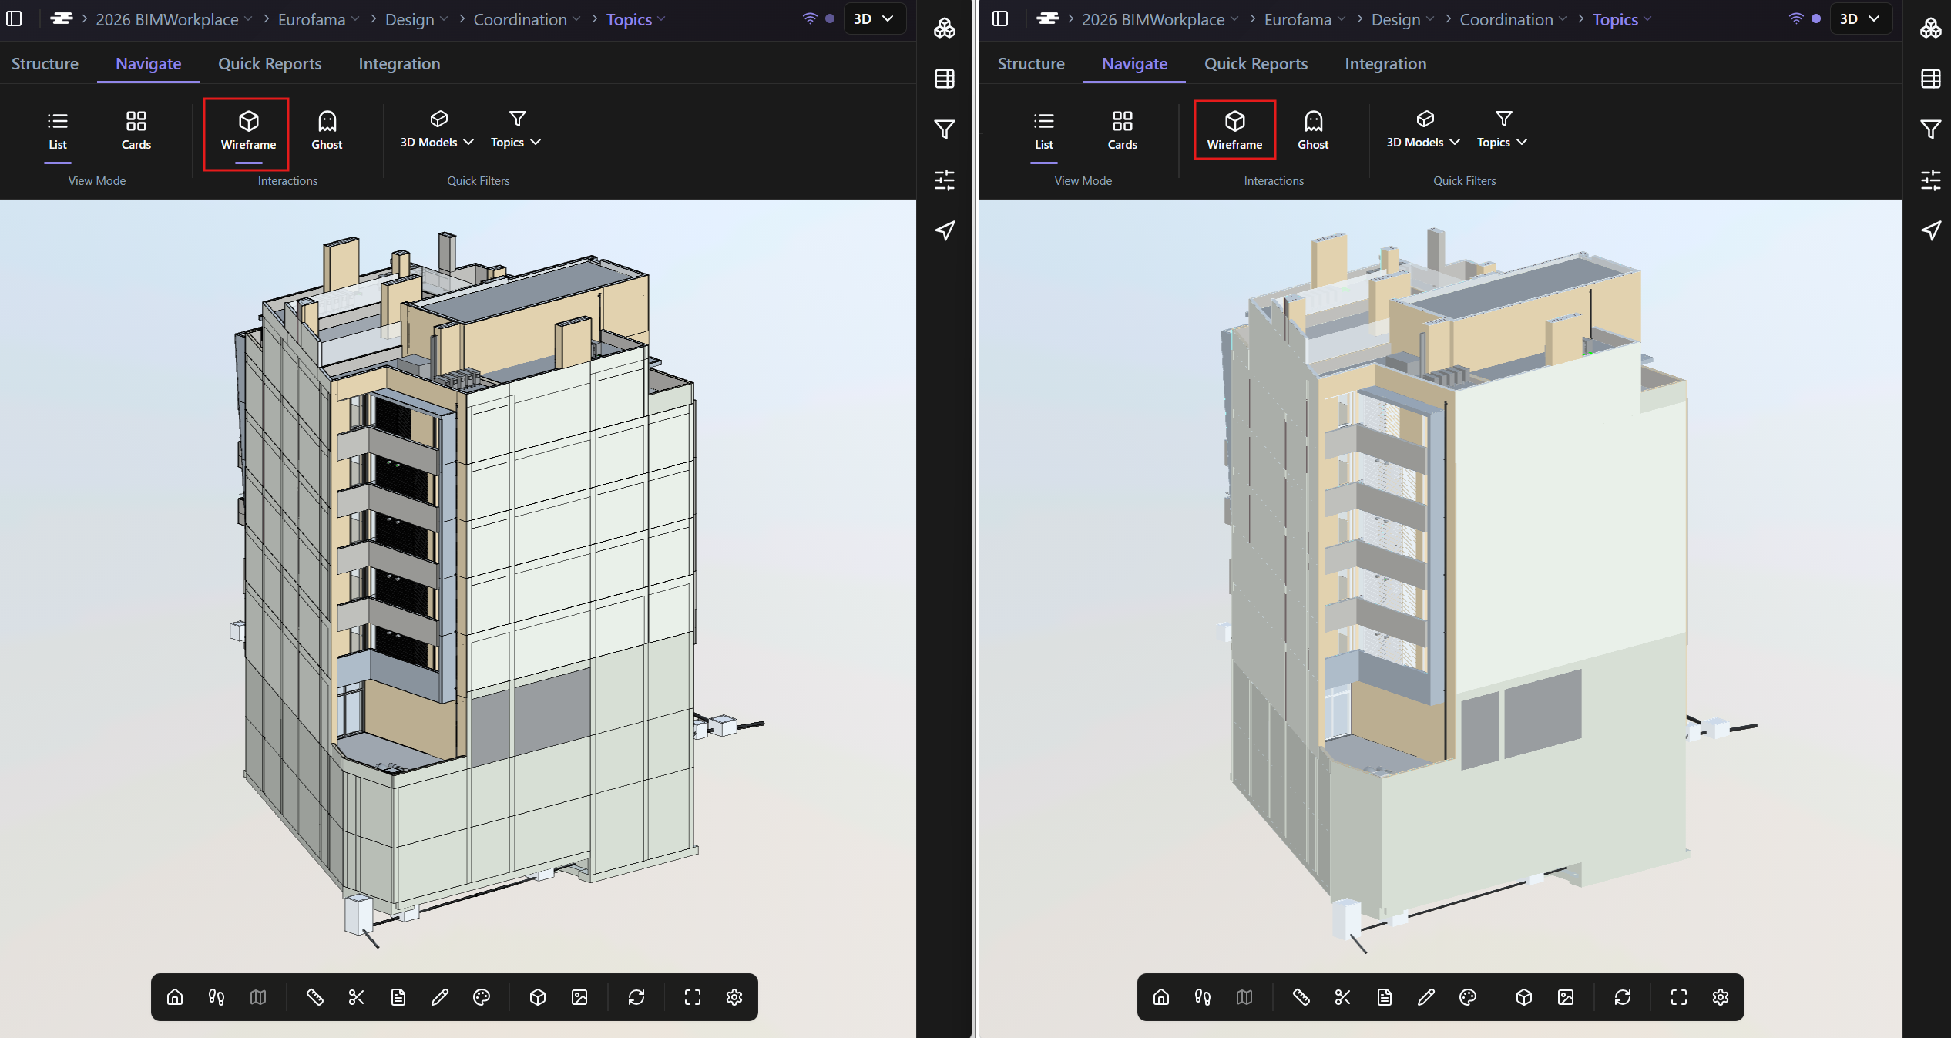Open the Topics quick filter dropdown in the right window
This screenshot has width=1951, height=1038.
(1503, 129)
